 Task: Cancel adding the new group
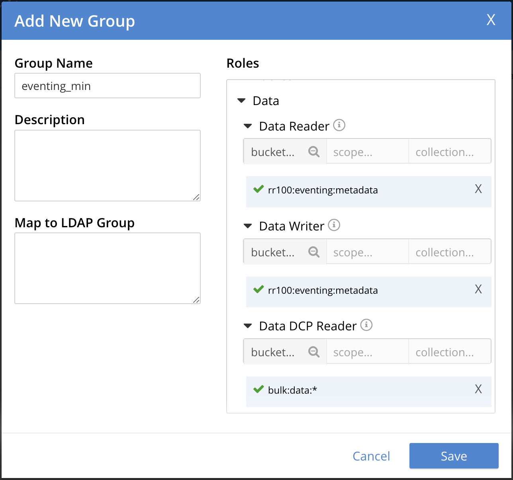pyautogui.click(x=371, y=456)
